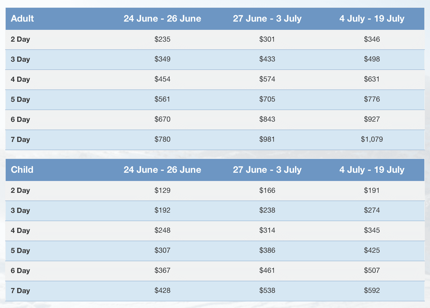Screen dimensions: 430x308
Task: Click Child 4 Day price $345
Action: click(372, 230)
